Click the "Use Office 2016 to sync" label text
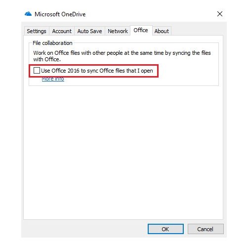248x243 pixels. [97, 71]
